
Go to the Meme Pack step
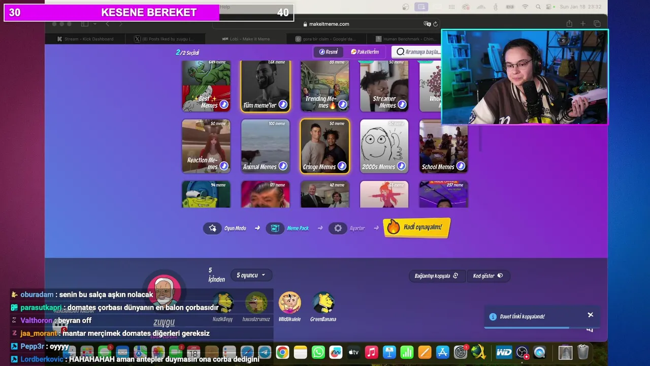tap(288, 228)
